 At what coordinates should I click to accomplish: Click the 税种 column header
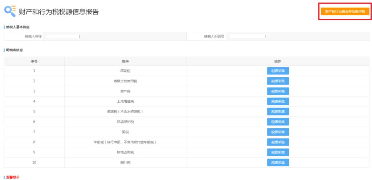(x=125, y=61)
